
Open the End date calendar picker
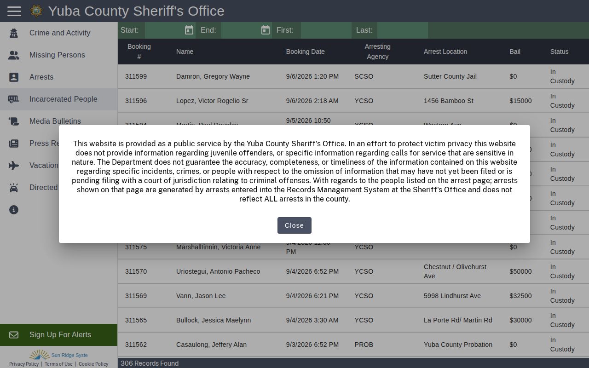(x=266, y=30)
